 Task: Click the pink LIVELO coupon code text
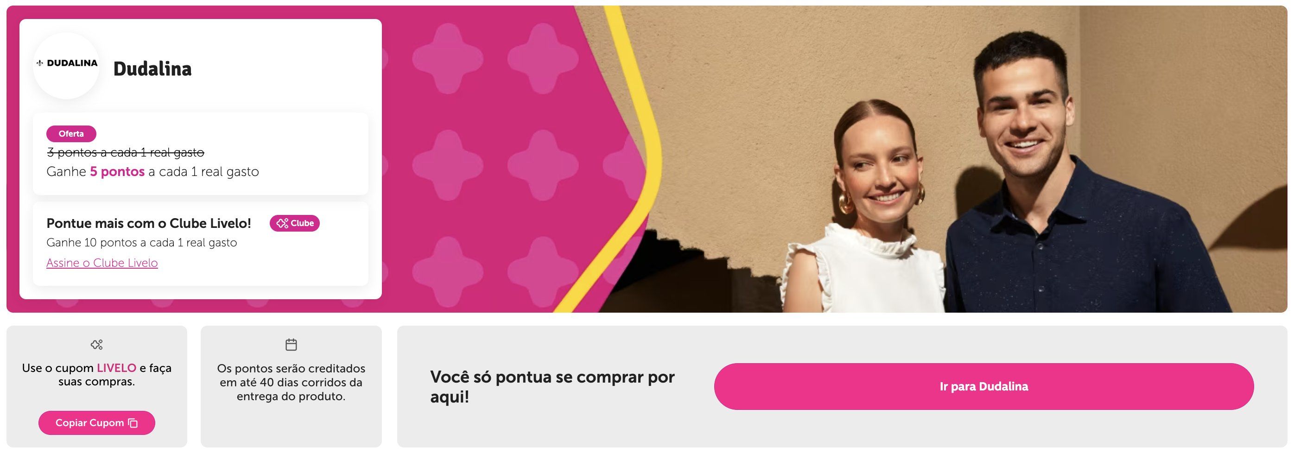(x=116, y=368)
